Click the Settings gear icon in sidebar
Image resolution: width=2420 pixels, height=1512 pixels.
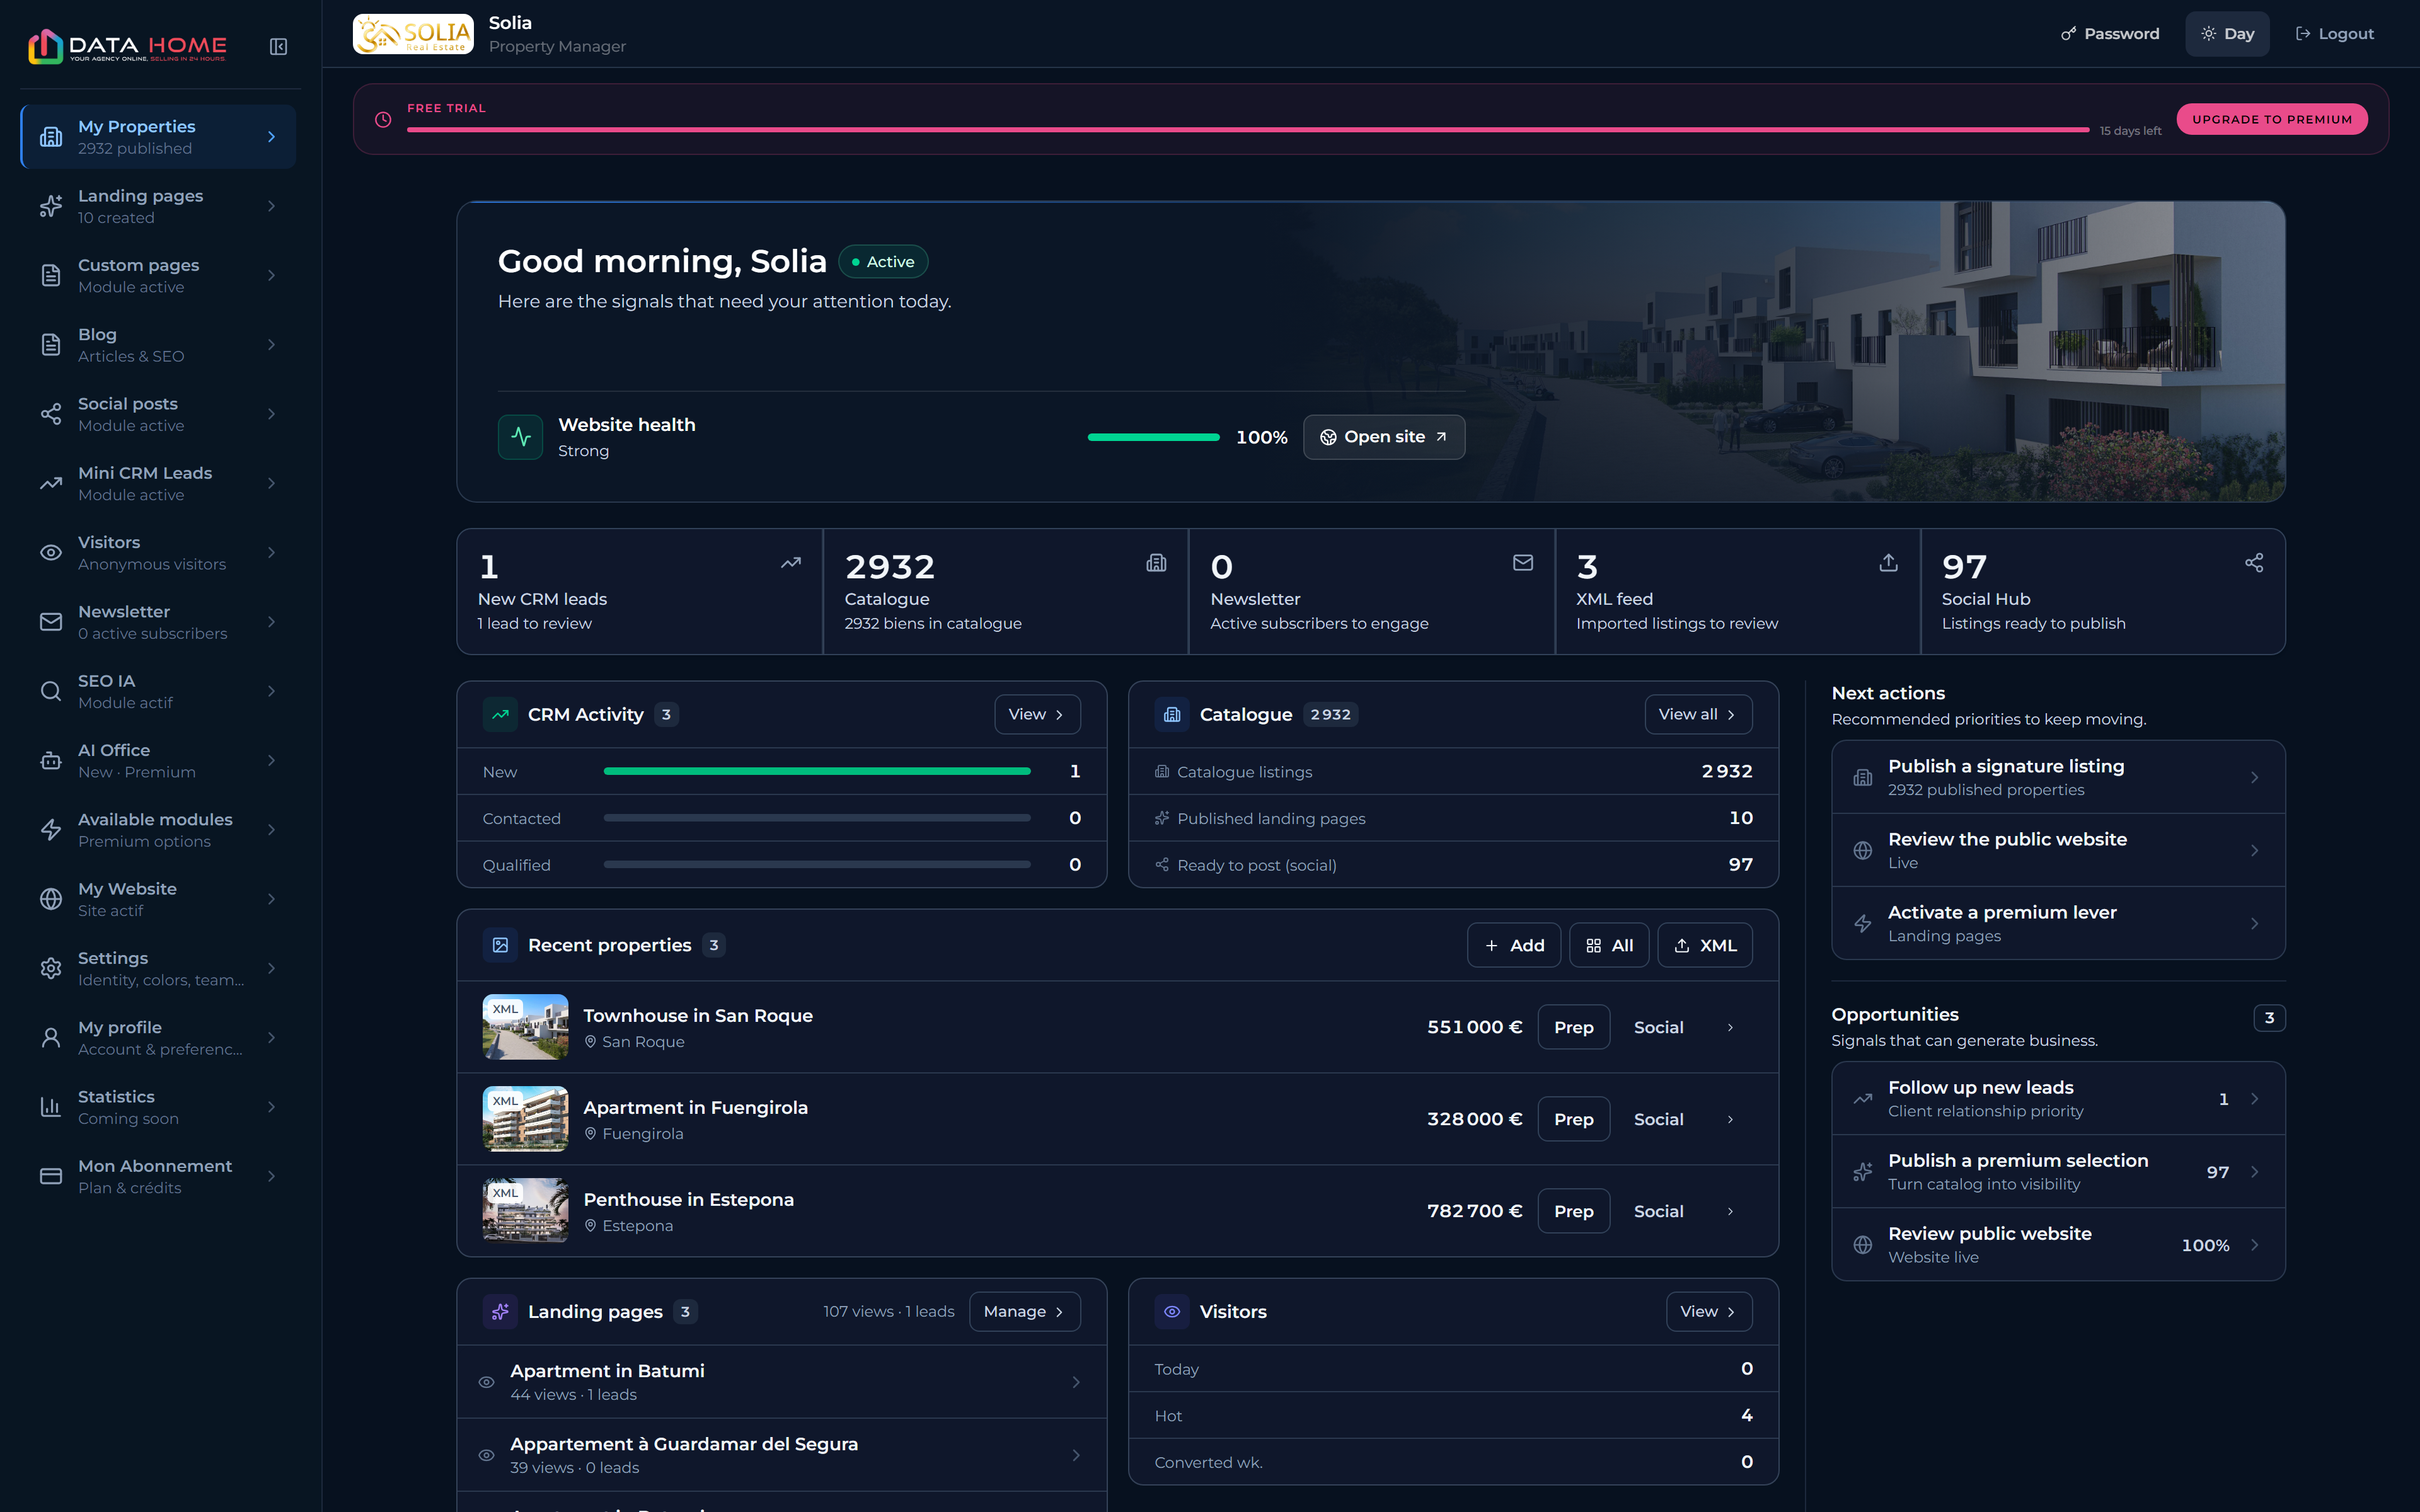[x=51, y=968]
